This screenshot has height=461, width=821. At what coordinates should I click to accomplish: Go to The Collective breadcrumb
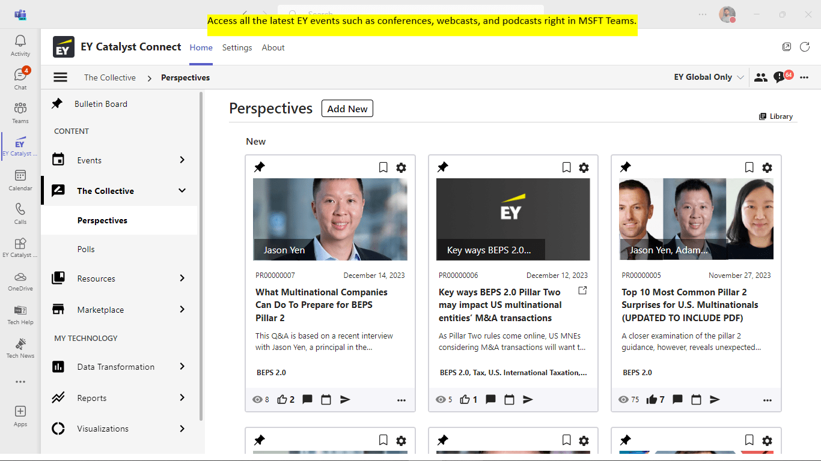110,77
